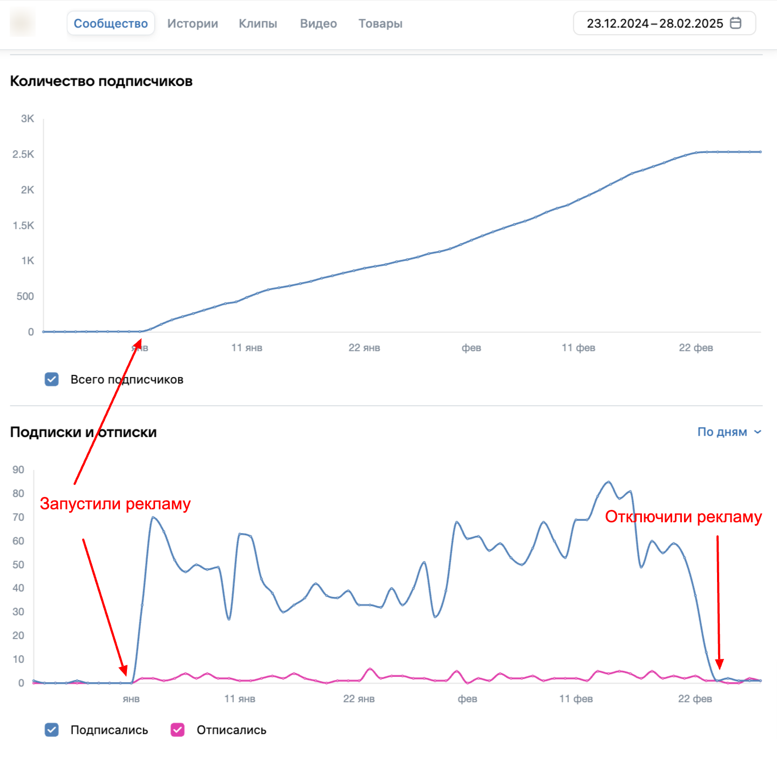
Task: Expand the По дням dropdown
Action: 729,432
